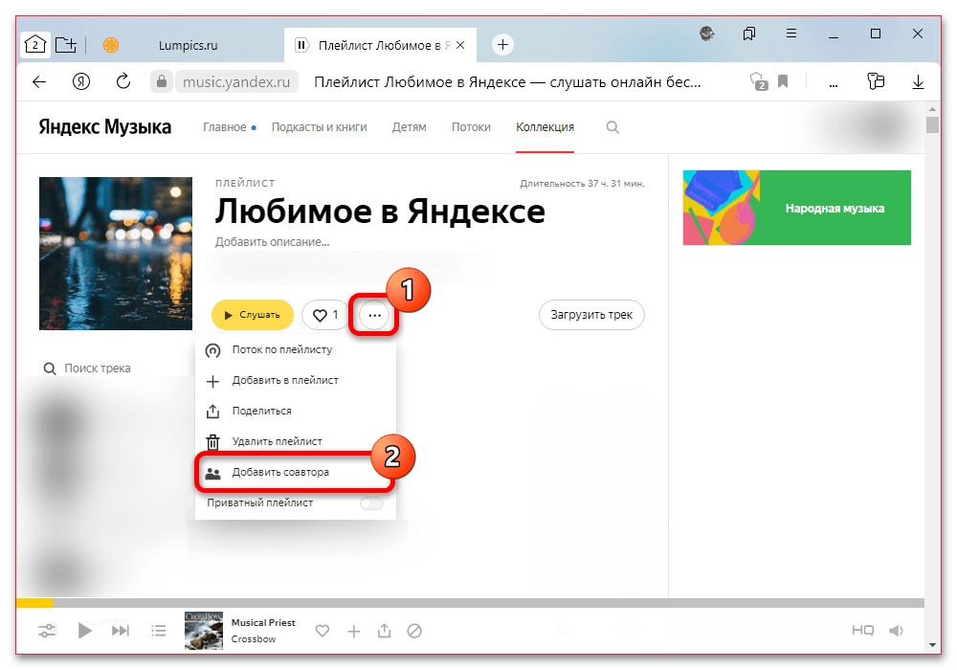
Task: Share the current track from the player
Action: click(384, 631)
